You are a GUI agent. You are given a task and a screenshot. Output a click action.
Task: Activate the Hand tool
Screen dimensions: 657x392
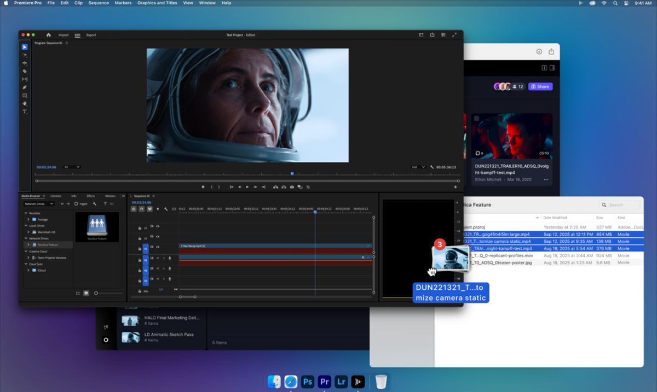24,103
